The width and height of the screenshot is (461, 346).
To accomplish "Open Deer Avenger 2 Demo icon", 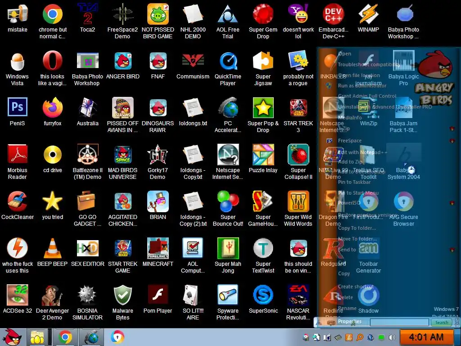I will coord(52,295).
